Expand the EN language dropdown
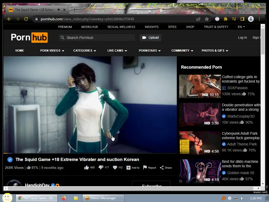 241,27
